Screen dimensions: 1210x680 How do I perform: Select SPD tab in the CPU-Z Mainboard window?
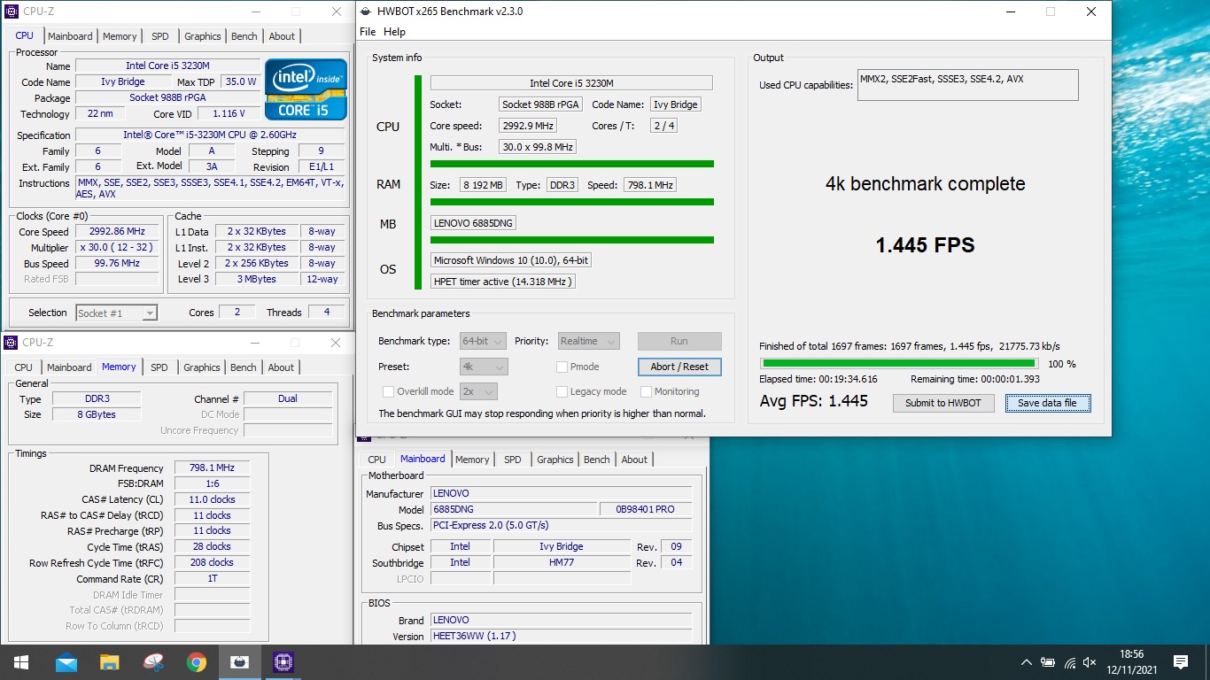coord(513,460)
